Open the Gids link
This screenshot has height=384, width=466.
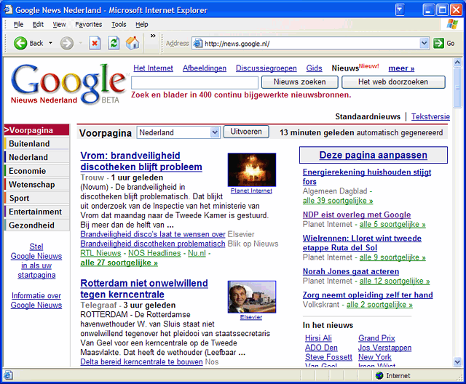(x=314, y=68)
